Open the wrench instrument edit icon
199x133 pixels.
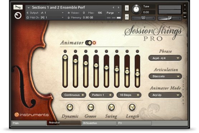18,7
